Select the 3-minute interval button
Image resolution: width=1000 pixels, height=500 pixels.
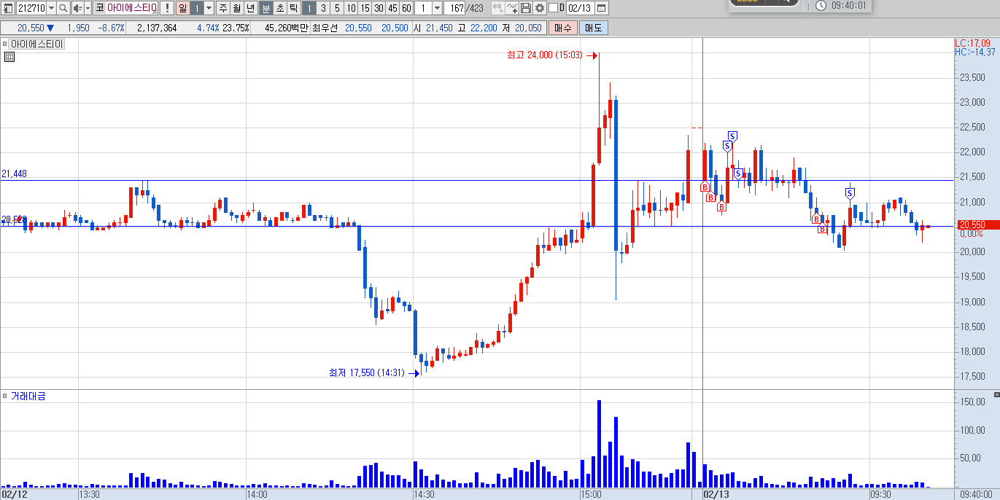pyautogui.click(x=323, y=8)
